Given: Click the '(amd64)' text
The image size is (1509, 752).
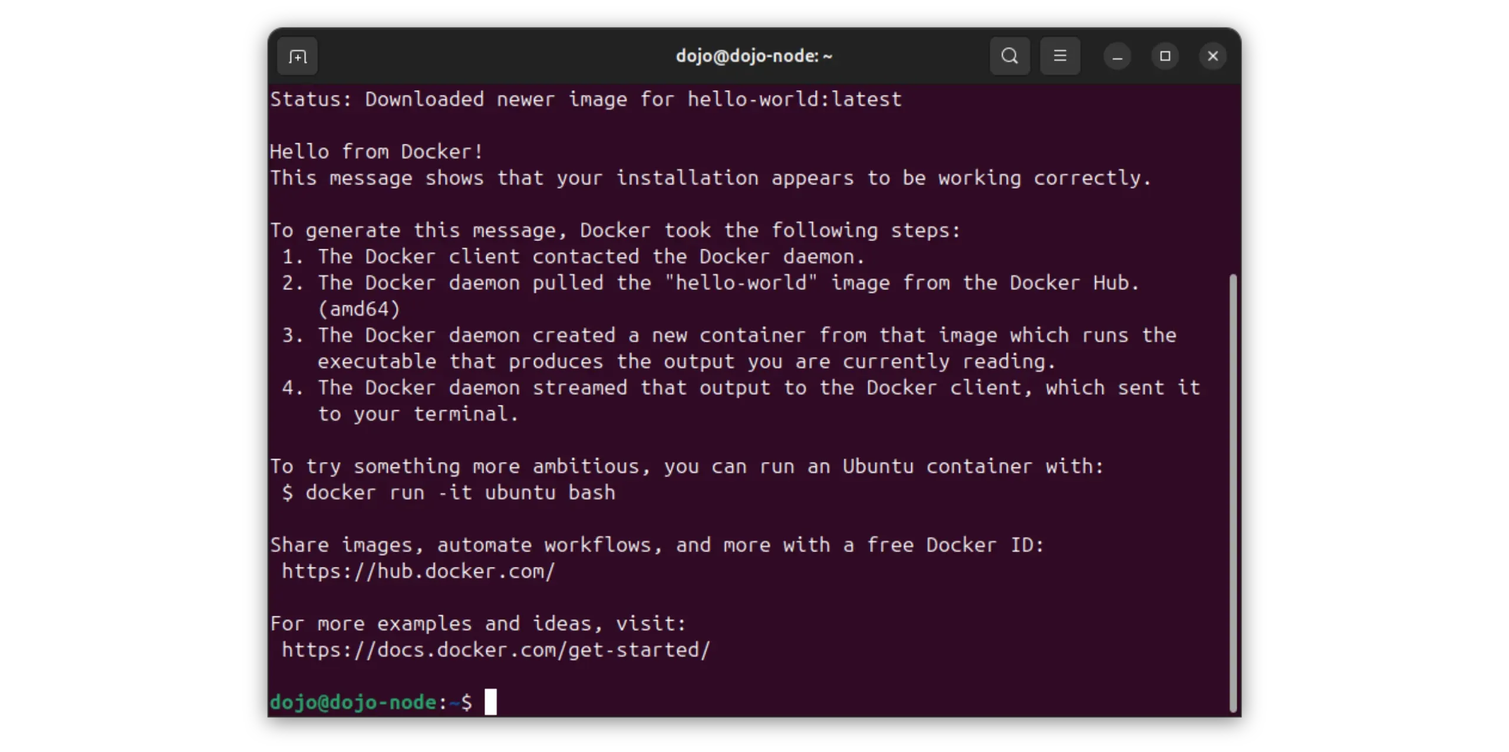Looking at the screenshot, I should [359, 309].
